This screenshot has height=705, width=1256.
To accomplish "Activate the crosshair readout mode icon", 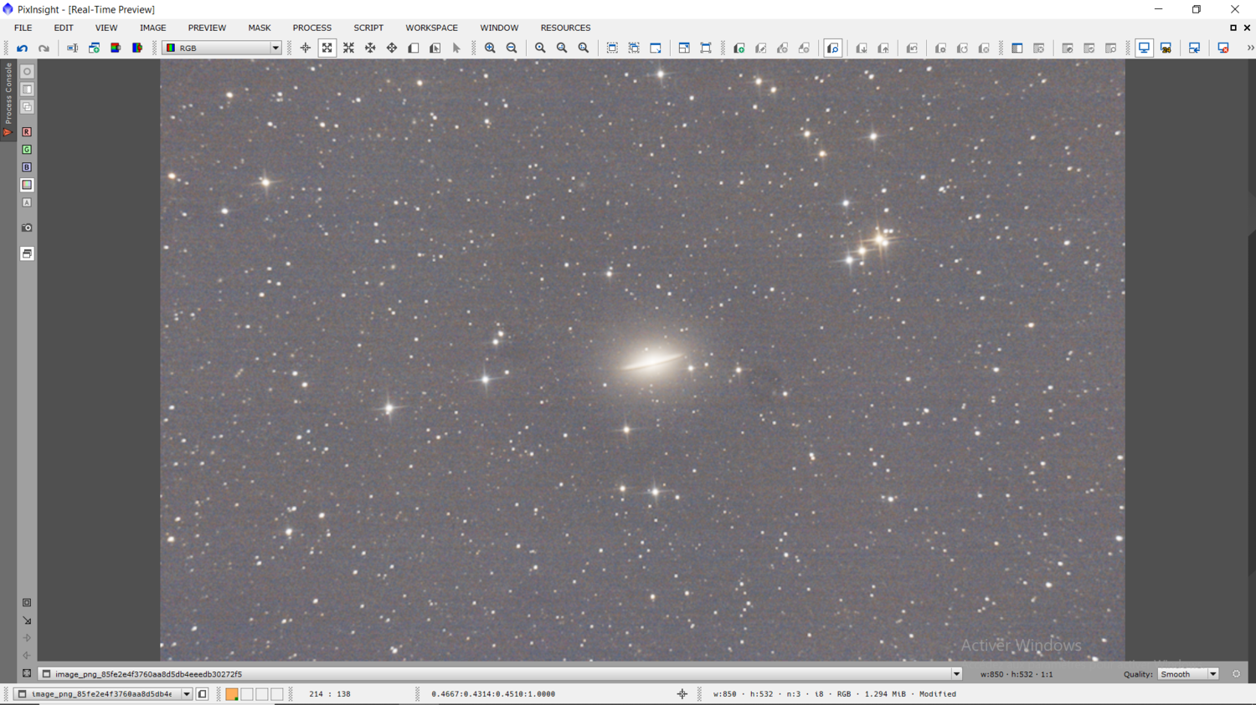I will click(x=306, y=49).
